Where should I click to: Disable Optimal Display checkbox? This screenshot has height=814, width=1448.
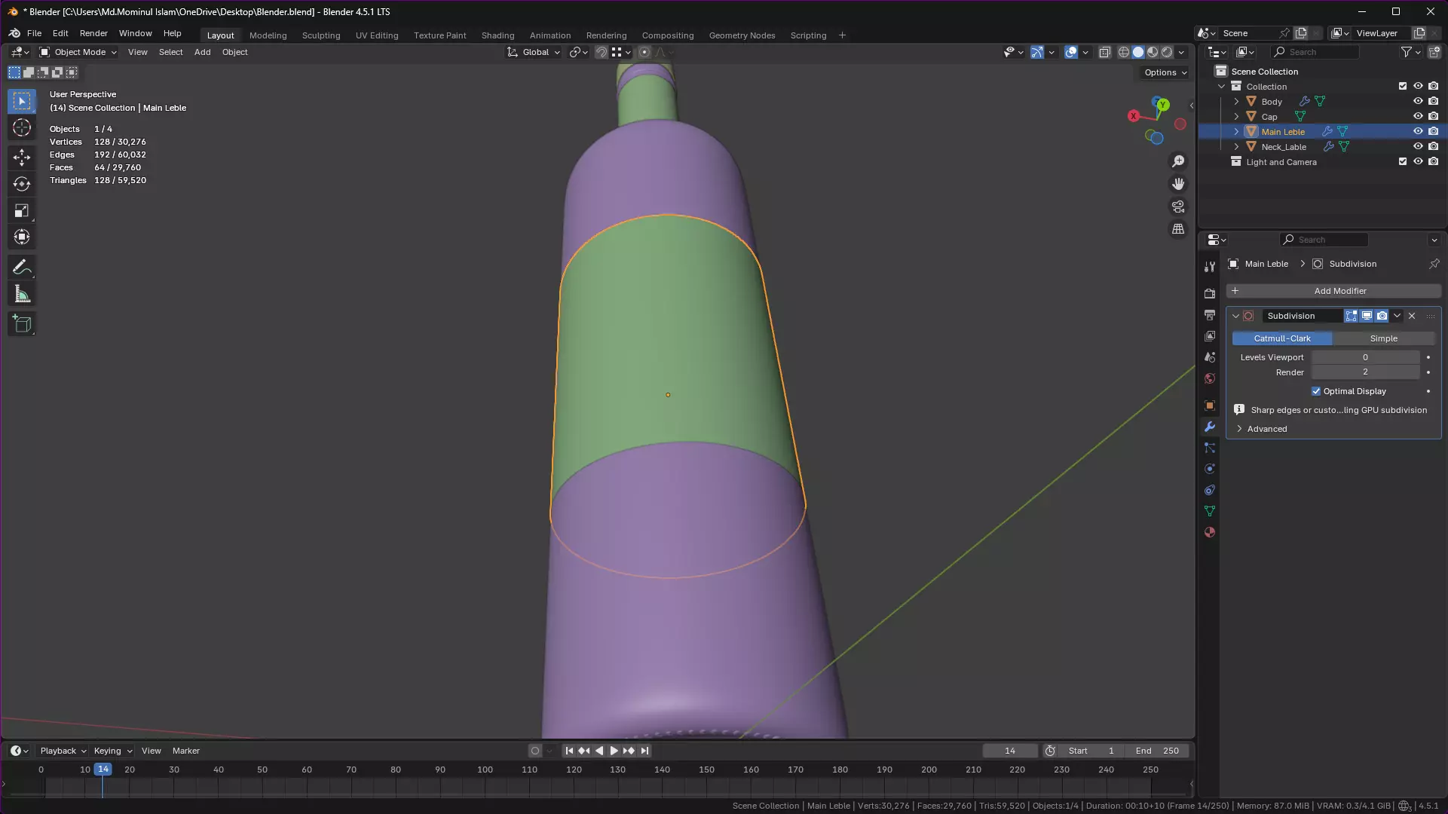point(1316,391)
